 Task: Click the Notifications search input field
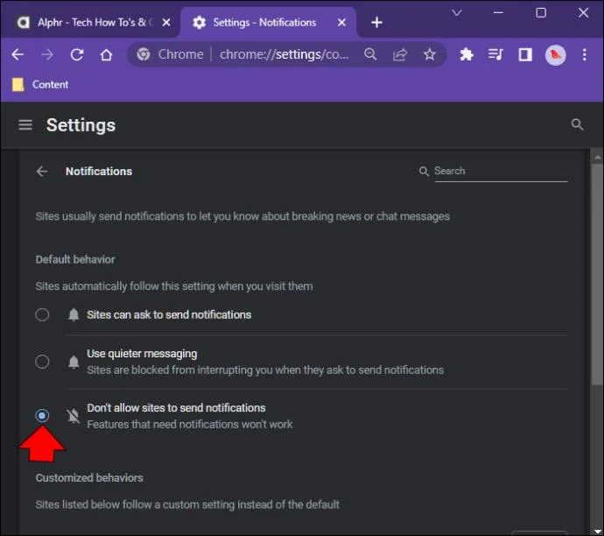click(x=499, y=171)
